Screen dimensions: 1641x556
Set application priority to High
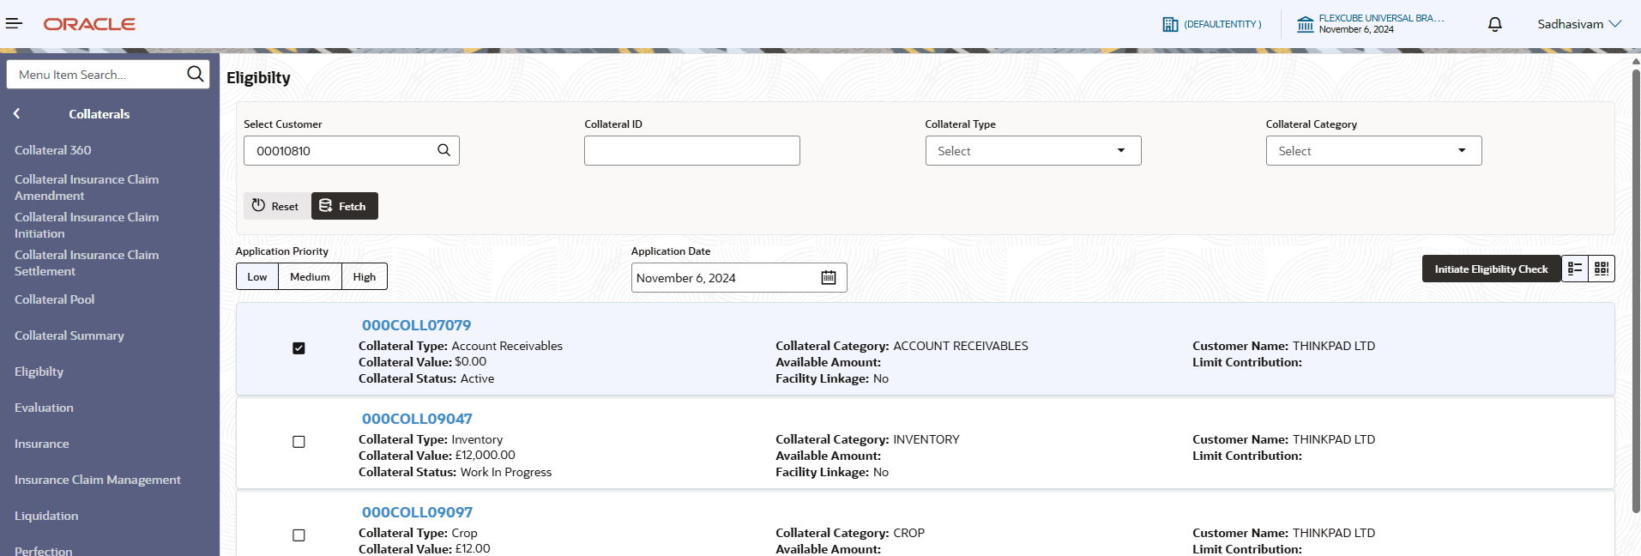365,276
